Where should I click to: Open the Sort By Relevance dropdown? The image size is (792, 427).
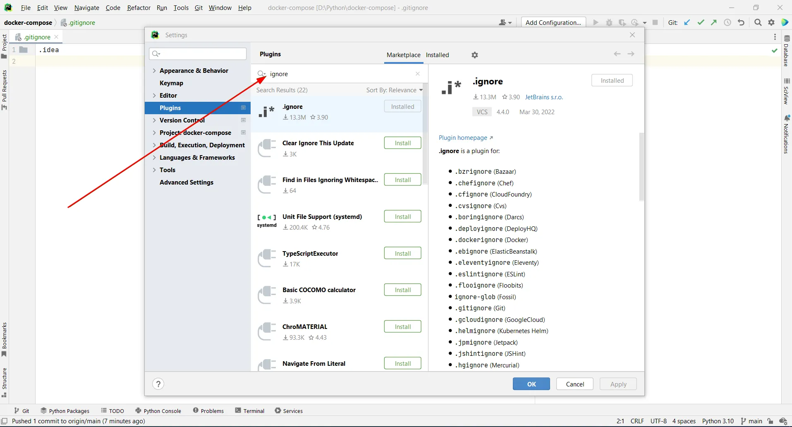click(394, 90)
